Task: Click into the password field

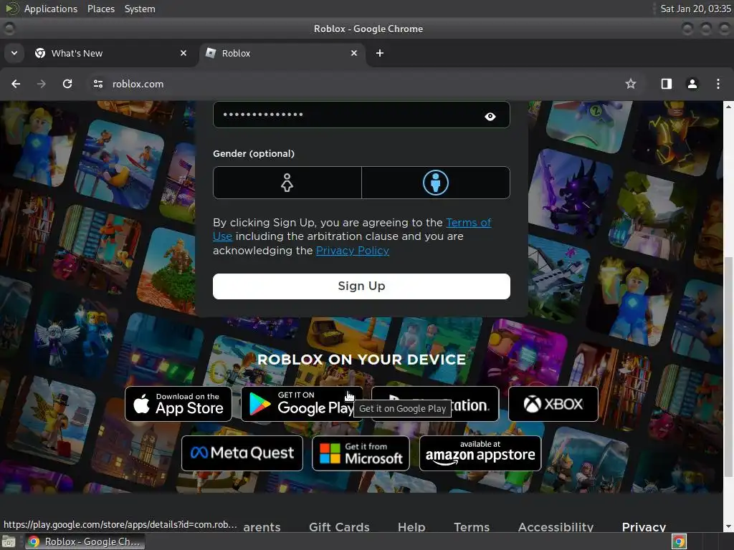Action: (361, 115)
